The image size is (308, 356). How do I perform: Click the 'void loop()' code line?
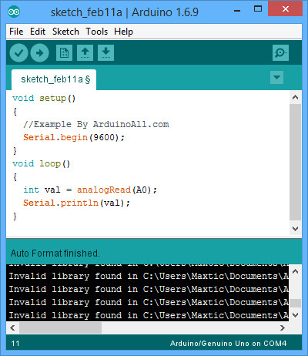41,164
